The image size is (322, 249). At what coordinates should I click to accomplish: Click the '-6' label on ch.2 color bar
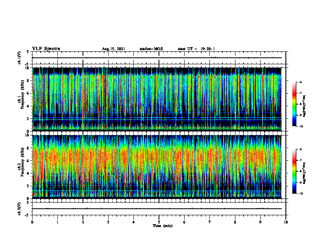point(300,149)
